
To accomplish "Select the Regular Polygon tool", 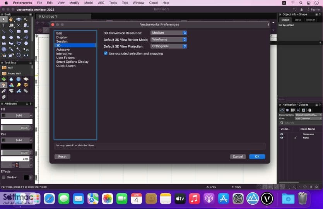I will (x=26, y=43).
